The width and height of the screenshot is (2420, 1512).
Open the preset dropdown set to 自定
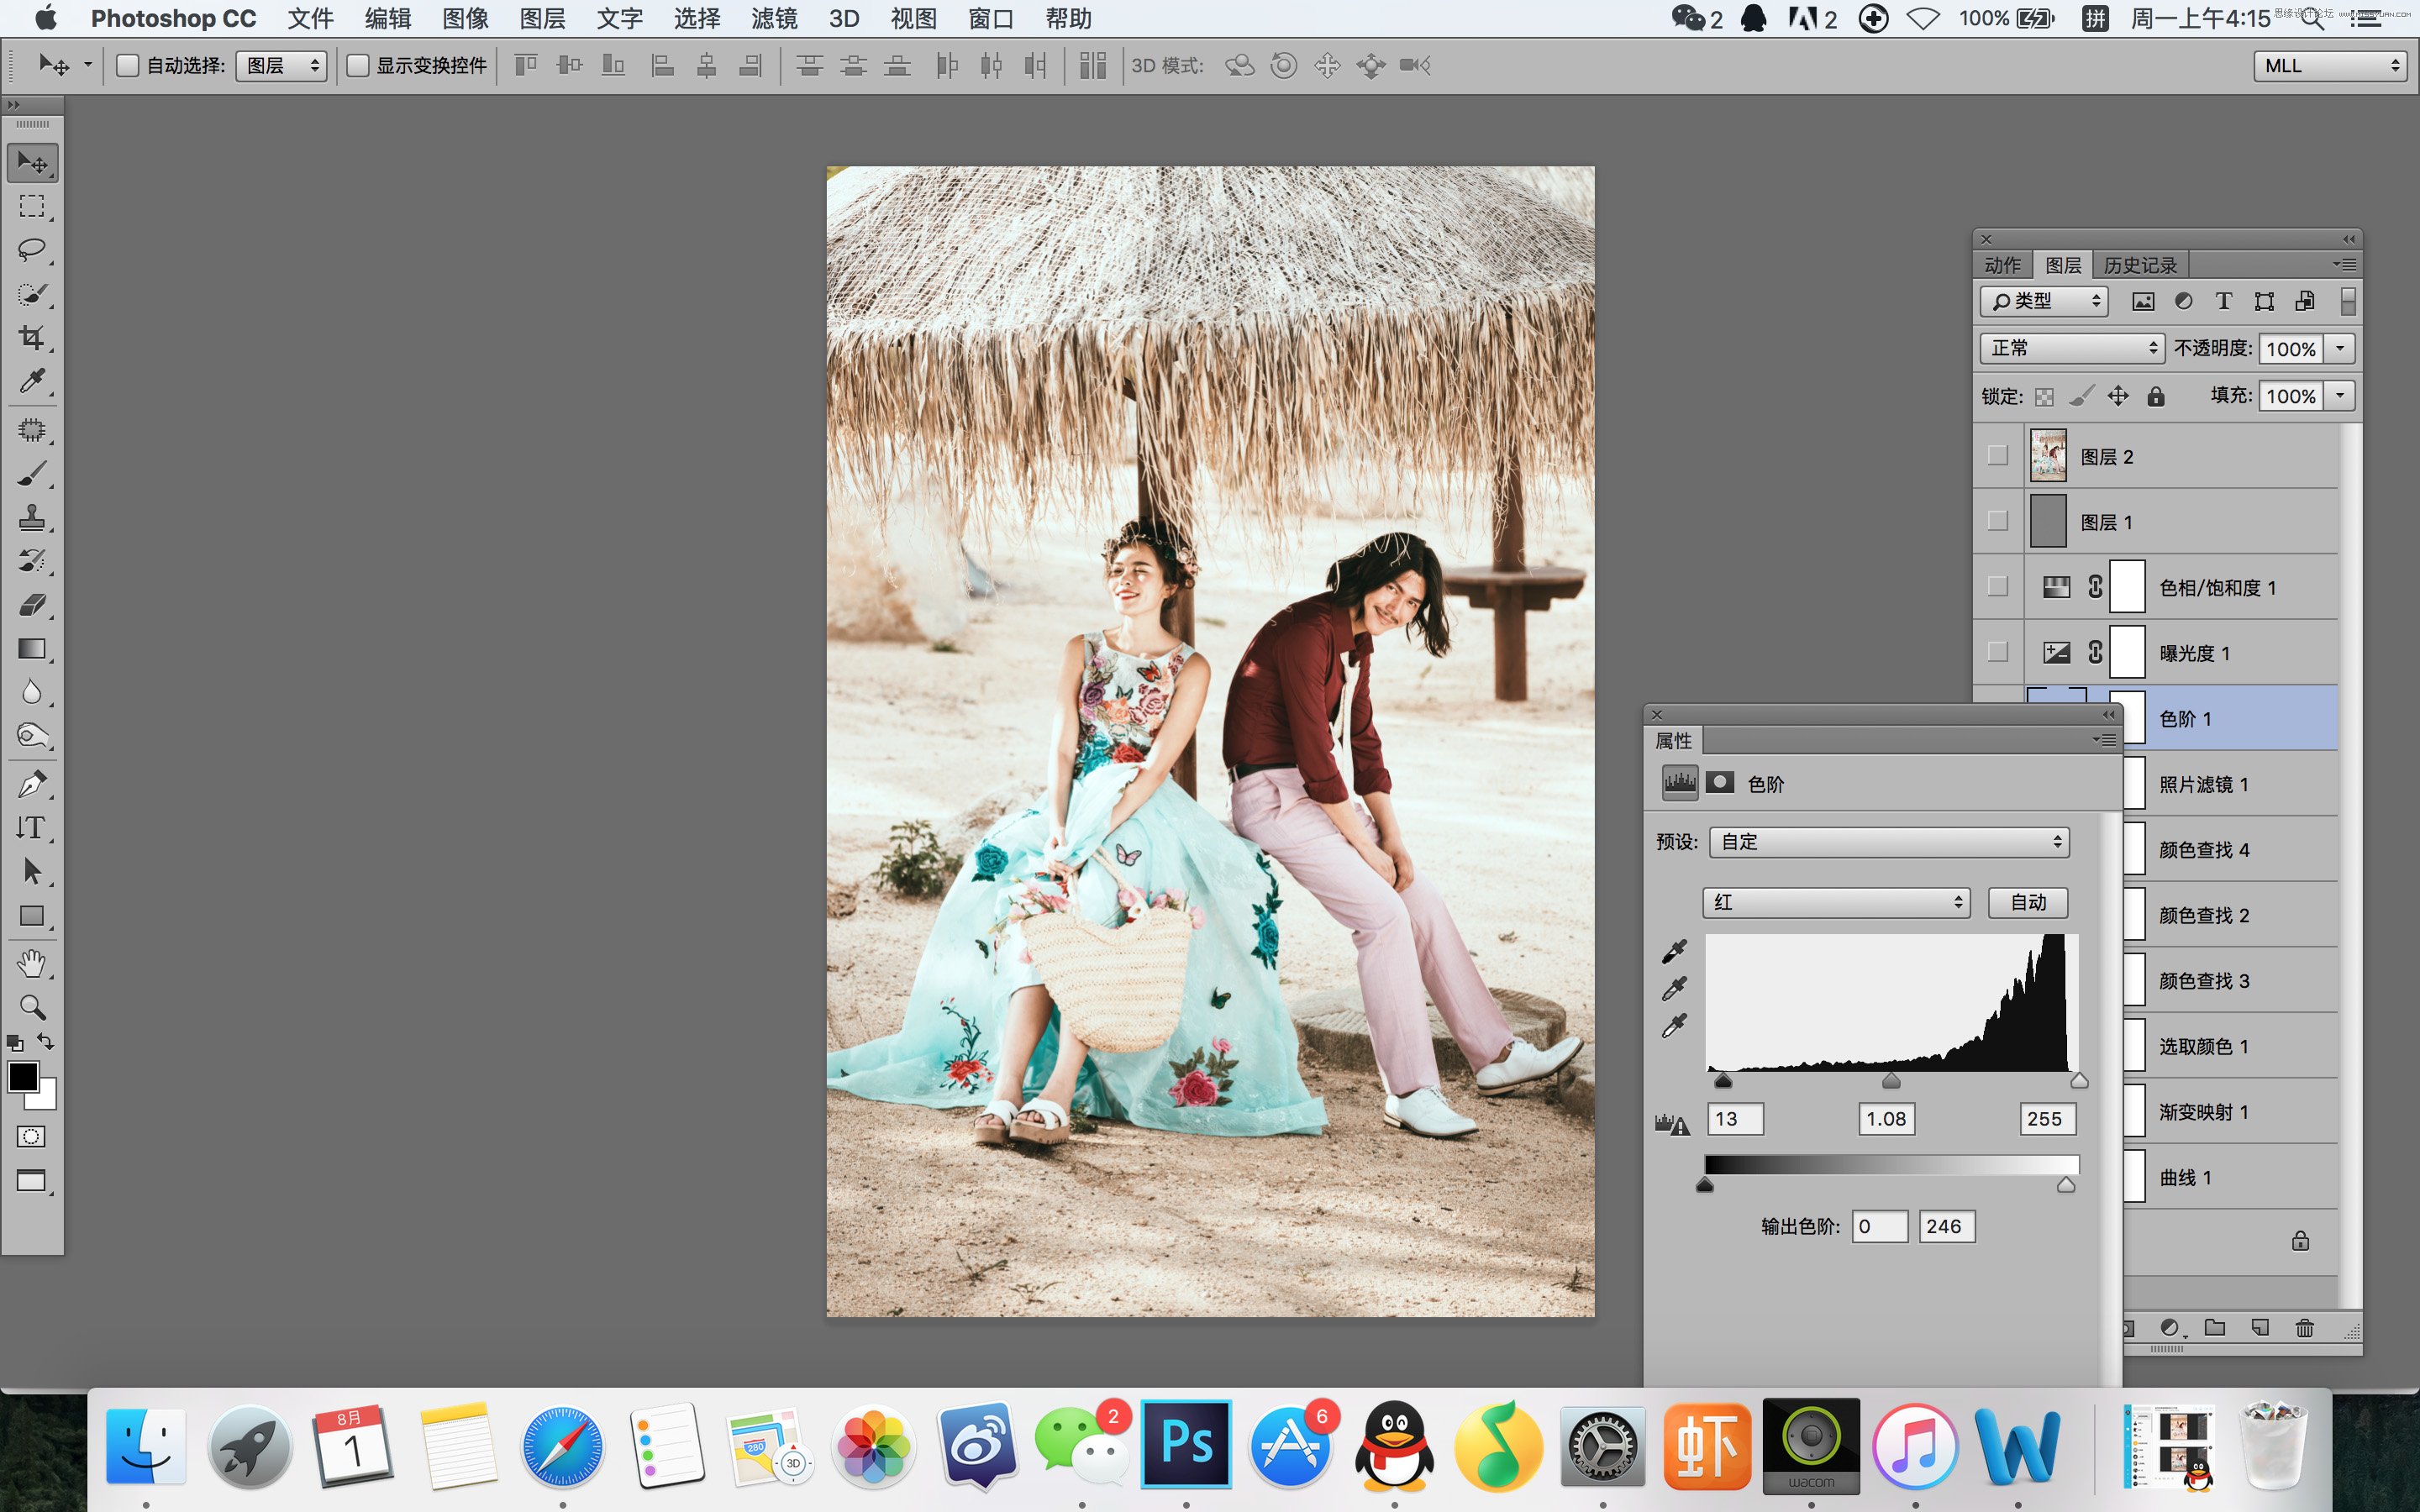[x=1888, y=842]
